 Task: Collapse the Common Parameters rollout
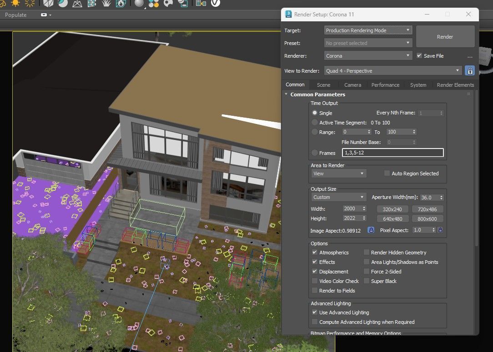[x=286, y=94]
